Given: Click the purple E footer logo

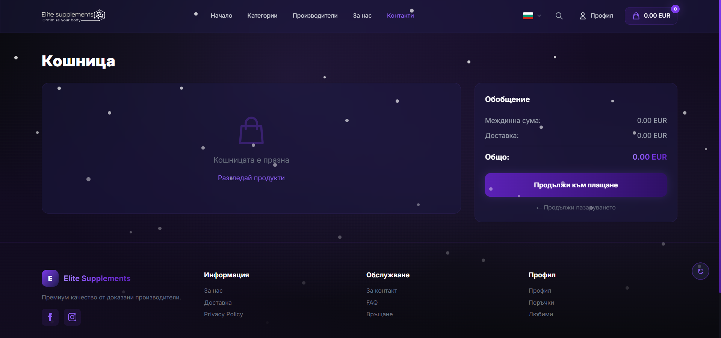Looking at the screenshot, I should pos(50,278).
